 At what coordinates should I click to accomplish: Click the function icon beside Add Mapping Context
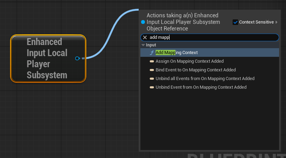pyautogui.click(x=151, y=53)
